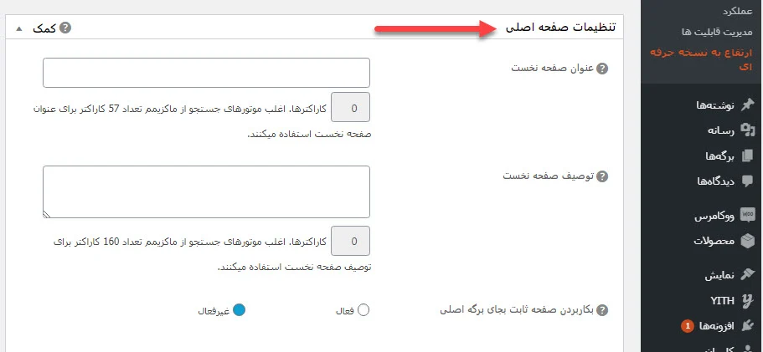Click the افزونه‌ها plug icon

click(747, 326)
